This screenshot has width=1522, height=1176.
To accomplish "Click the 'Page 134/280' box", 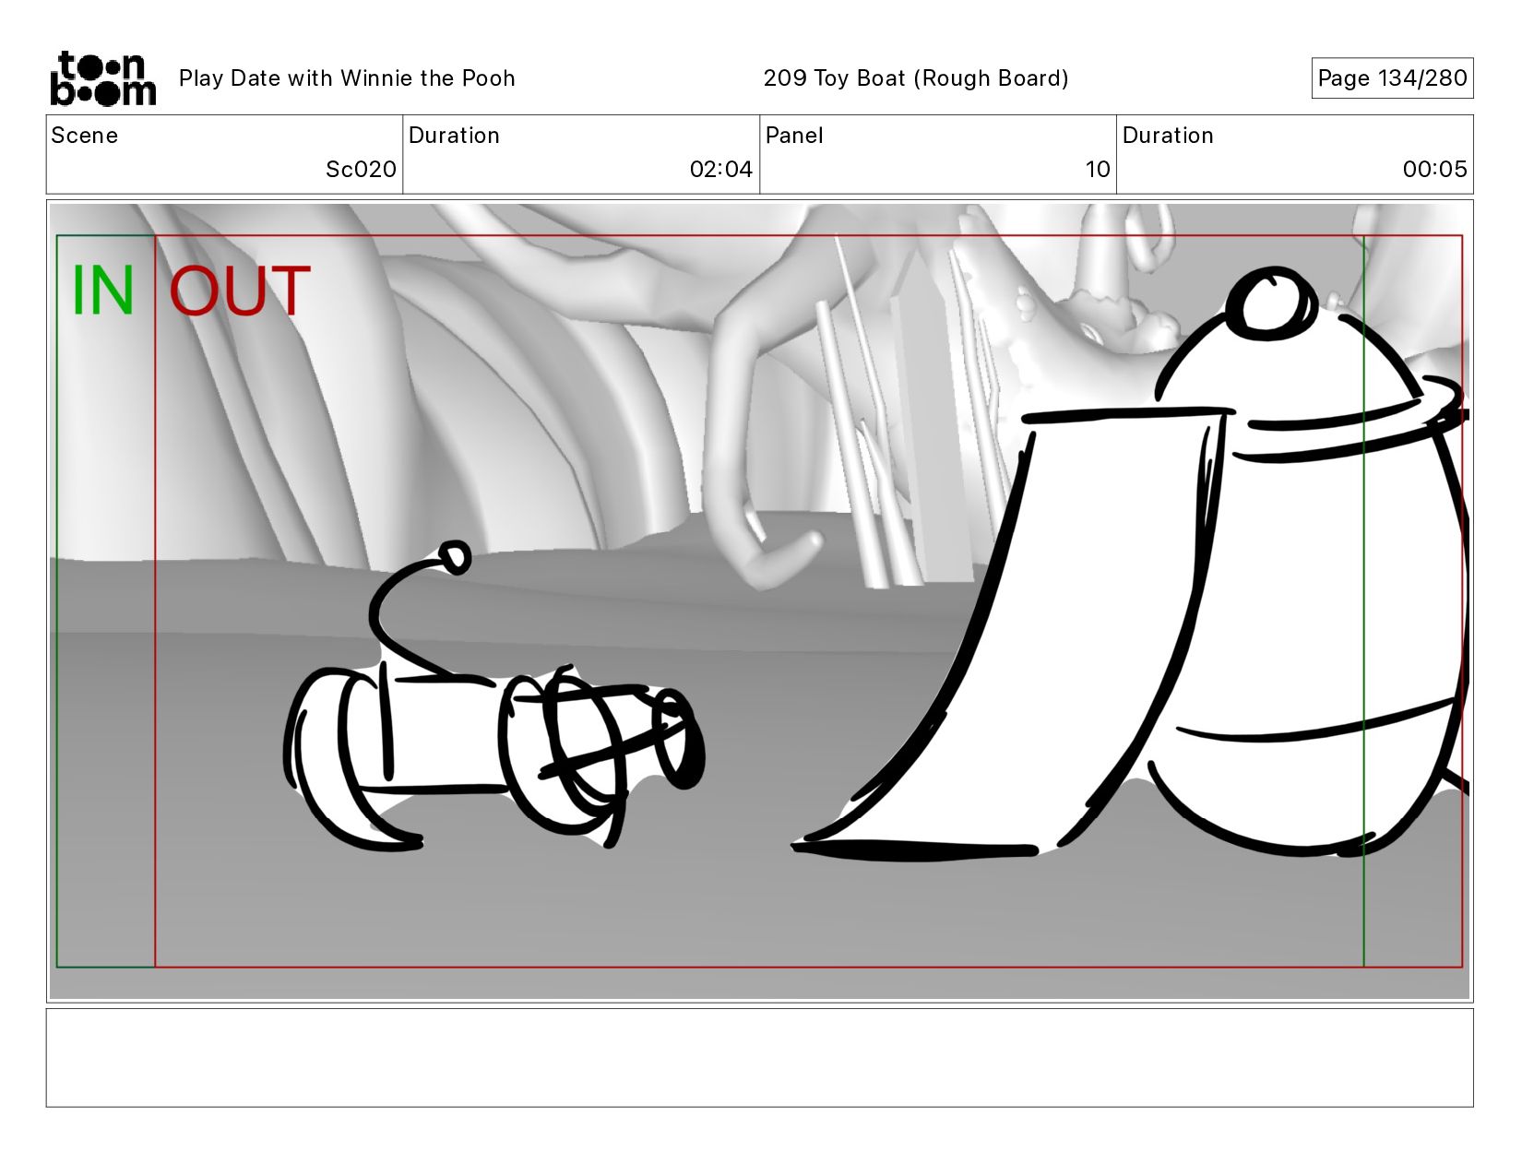I will (1392, 78).
